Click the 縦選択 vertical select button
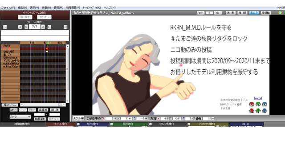This screenshot has height=160, width=285. [x=43, y=110]
